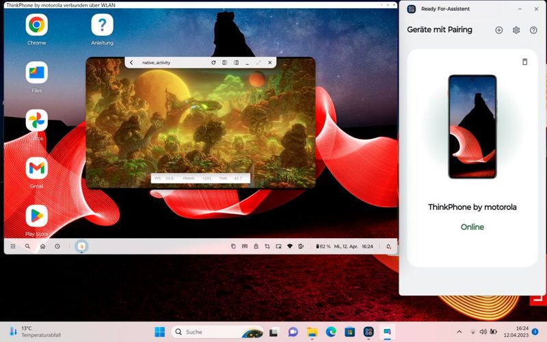Close the native_activity window
547x342 pixels.
pos(269,62)
